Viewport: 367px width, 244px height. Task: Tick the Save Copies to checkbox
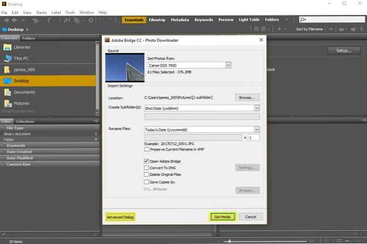click(146, 182)
